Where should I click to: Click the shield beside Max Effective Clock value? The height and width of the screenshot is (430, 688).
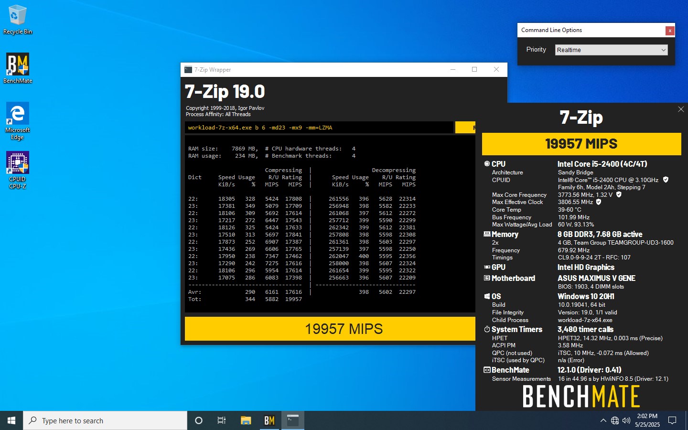tap(599, 202)
